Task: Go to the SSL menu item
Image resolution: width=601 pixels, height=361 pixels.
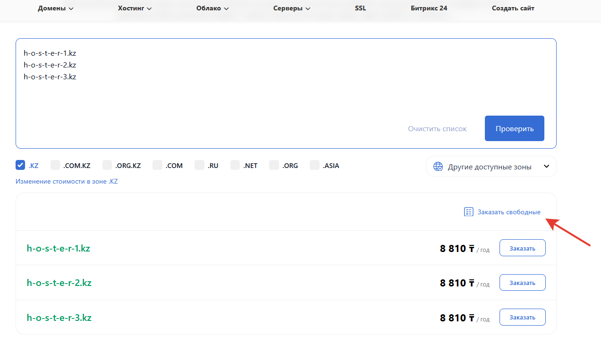Action: (360, 8)
